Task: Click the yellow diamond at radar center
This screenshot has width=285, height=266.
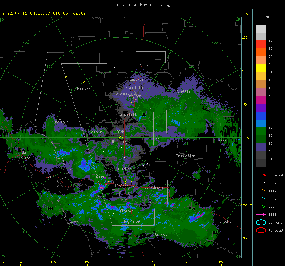Action: 121,138
